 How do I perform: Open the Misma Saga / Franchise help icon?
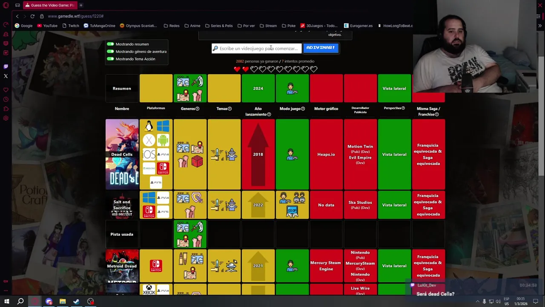point(436,114)
